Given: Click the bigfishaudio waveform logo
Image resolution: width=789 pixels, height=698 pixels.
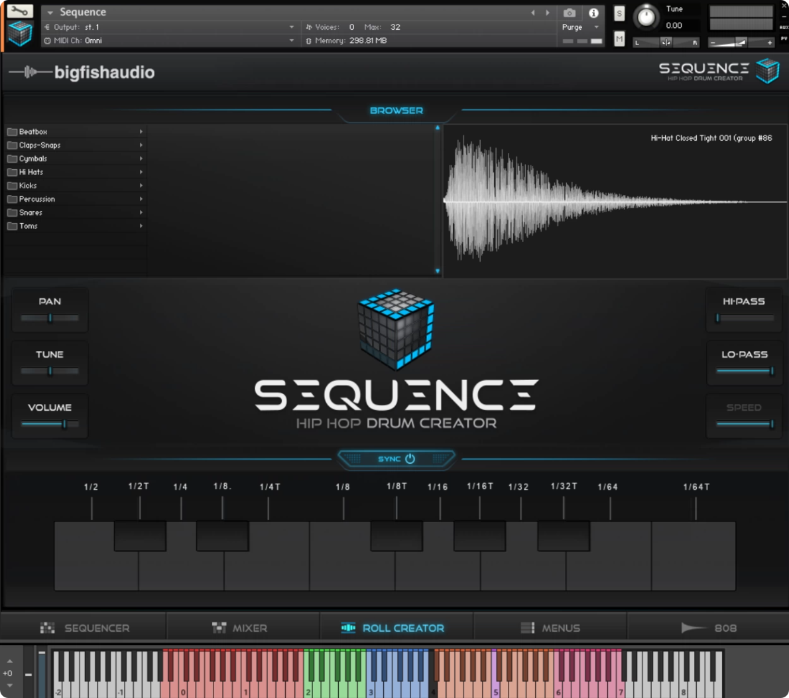Looking at the screenshot, I should coord(30,72).
